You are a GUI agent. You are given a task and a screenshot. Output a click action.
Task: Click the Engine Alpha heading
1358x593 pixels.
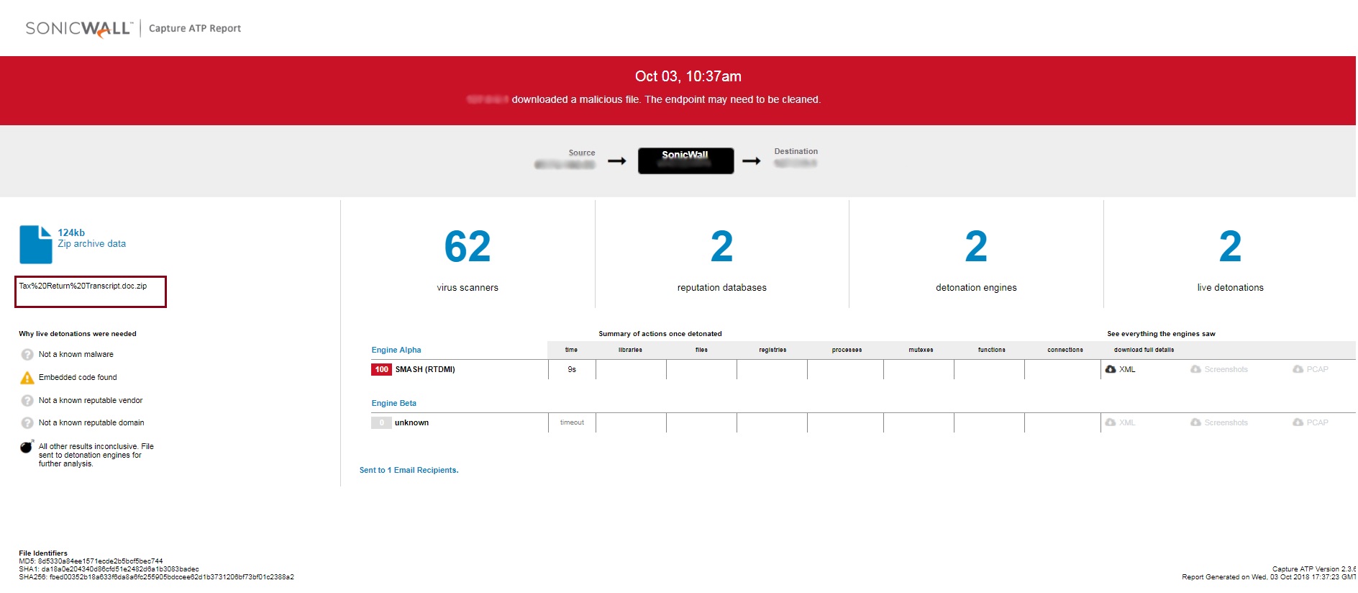pyautogui.click(x=396, y=350)
